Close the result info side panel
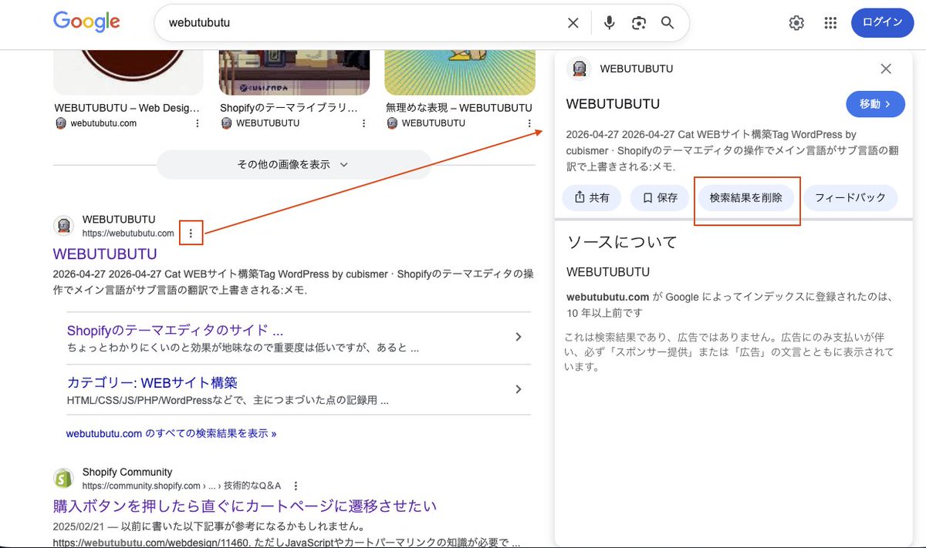 click(886, 69)
